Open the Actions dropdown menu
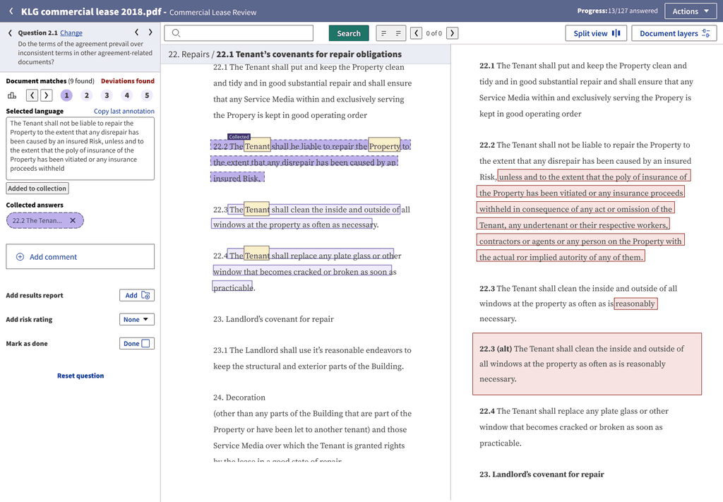 (691, 11)
